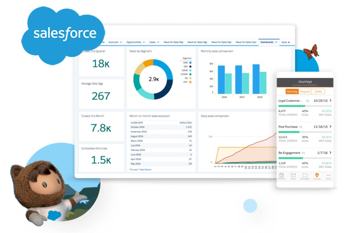Tap the Email envelope icon
355x233 pixels.
(293, 175)
